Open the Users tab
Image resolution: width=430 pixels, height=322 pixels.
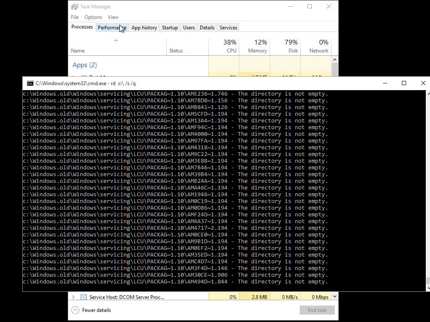[189, 27]
